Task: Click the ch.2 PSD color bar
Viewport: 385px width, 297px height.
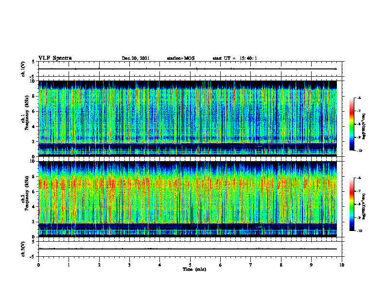Action: [352, 204]
